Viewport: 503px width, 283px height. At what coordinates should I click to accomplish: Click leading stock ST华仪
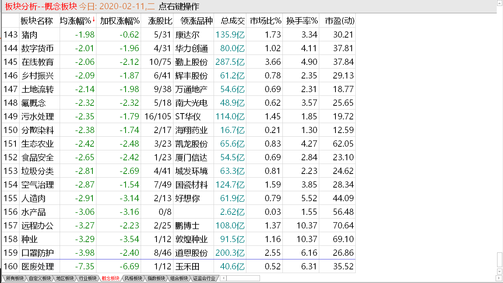pos(188,116)
